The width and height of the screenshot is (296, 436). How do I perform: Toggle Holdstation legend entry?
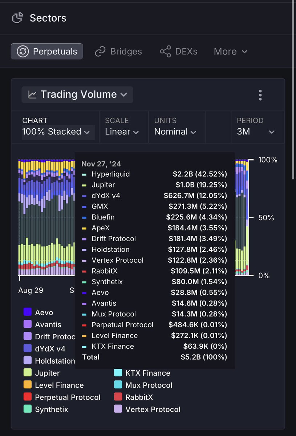pos(49,361)
